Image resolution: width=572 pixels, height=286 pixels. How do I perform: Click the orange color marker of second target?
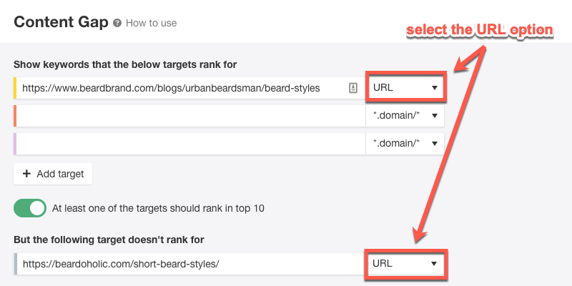15,116
